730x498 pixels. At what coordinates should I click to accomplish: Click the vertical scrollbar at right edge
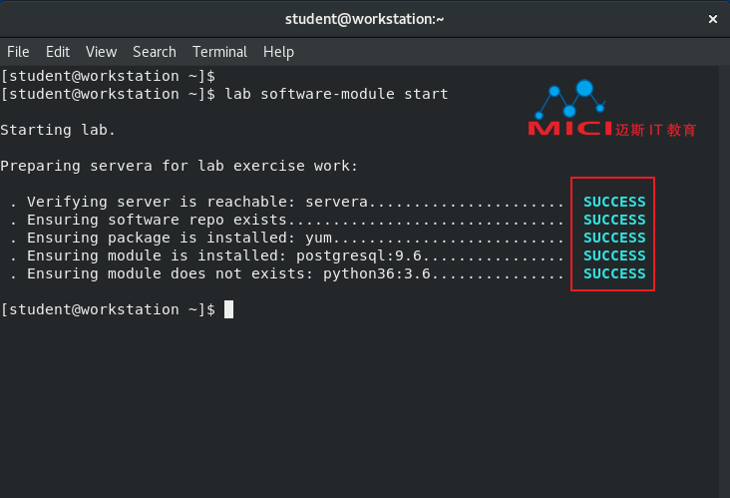coord(724,281)
